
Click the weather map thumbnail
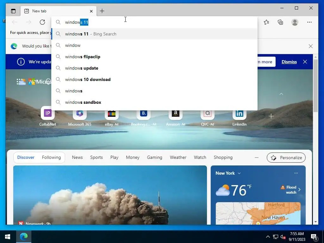point(258,214)
